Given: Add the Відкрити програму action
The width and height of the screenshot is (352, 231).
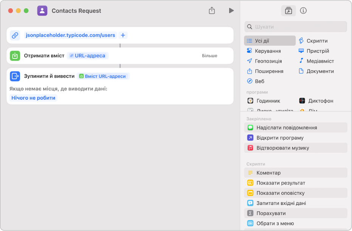Looking at the screenshot, I should pyautogui.click(x=296, y=138).
